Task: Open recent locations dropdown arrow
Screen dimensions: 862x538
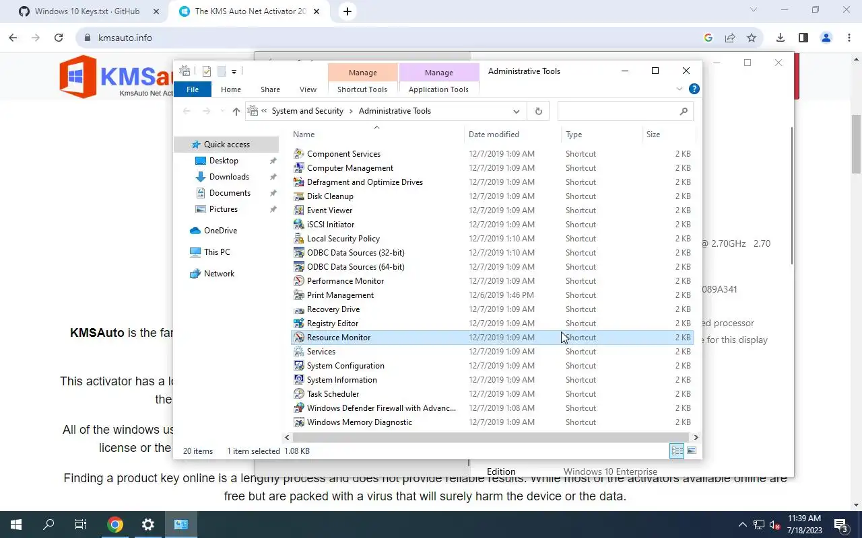Action: tap(223, 112)
